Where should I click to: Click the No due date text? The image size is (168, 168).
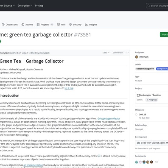click(144, 118)
